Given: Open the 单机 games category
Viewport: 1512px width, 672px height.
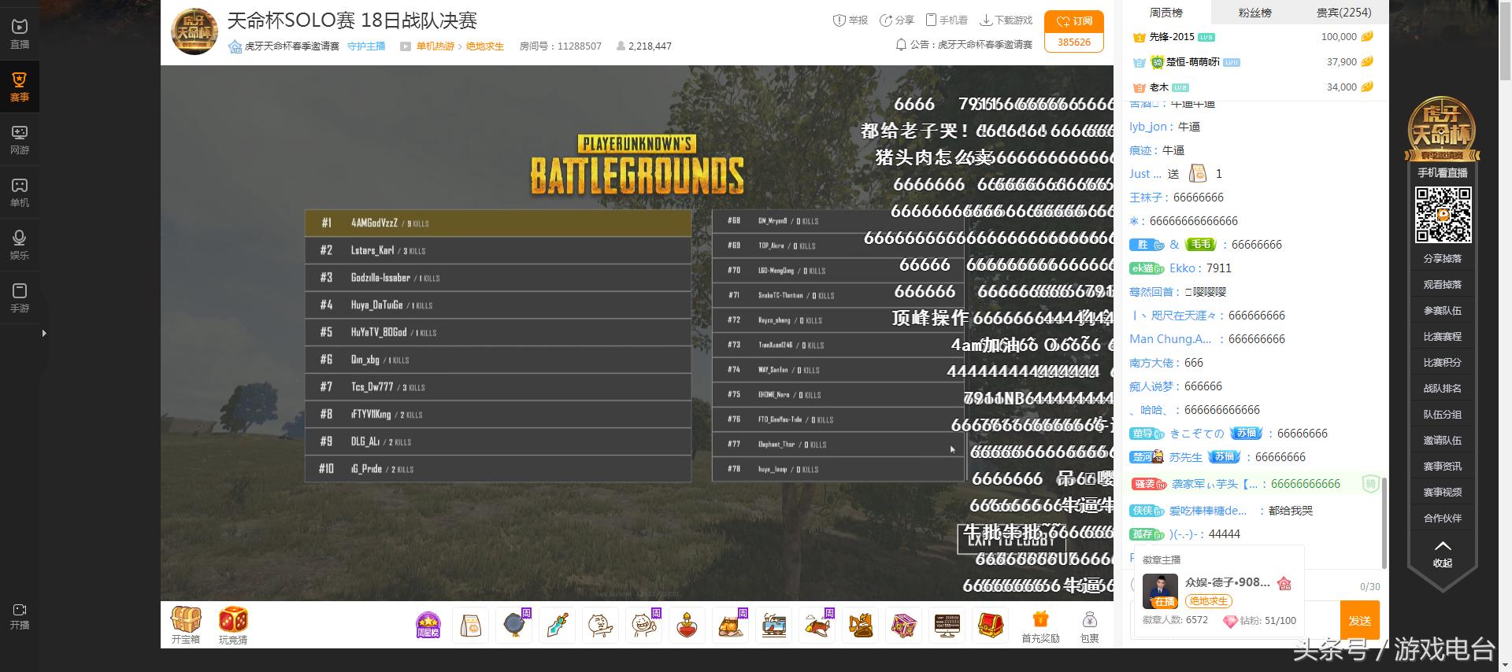Looking at the screenshot, I should point(20,192).
